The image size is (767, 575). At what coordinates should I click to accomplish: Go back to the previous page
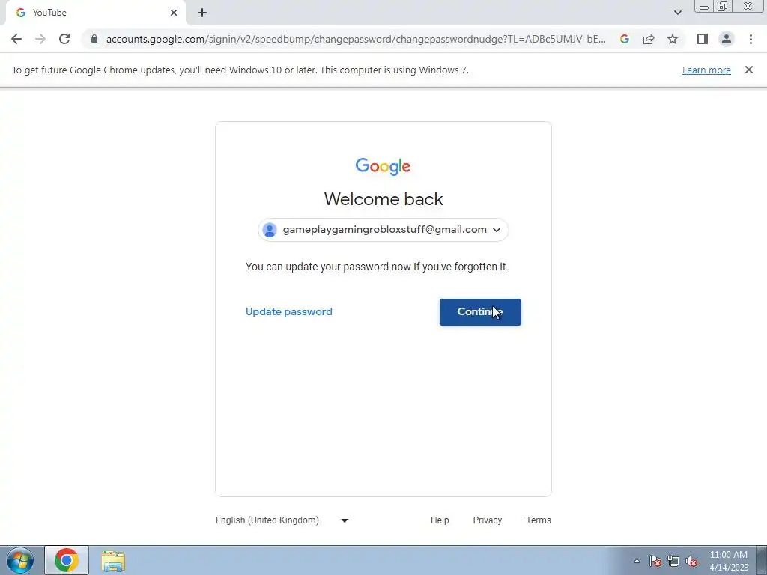[x=16, y=39]
